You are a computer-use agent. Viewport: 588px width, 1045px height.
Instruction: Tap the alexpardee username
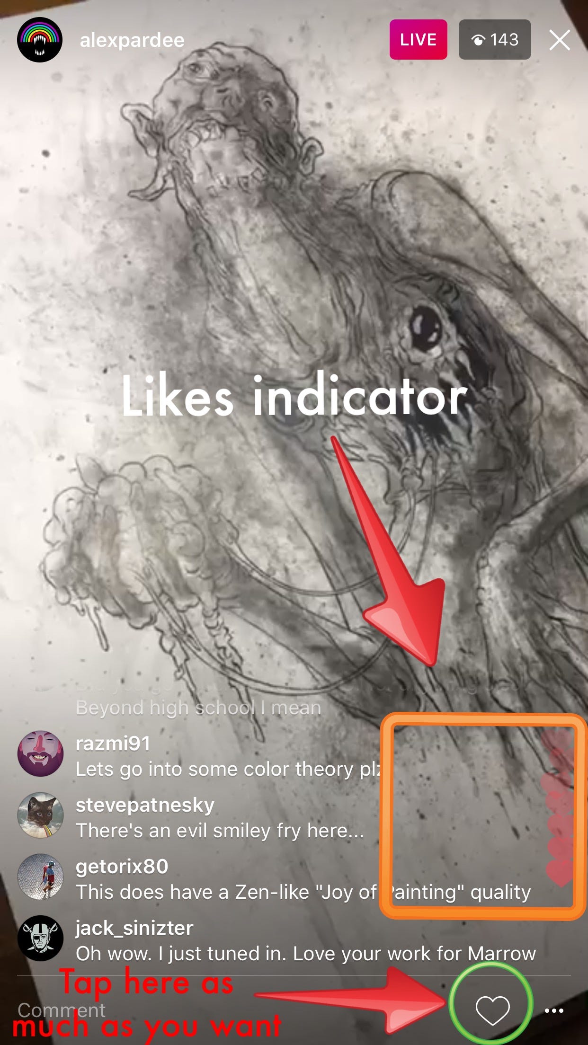click(x=132, y=40)
